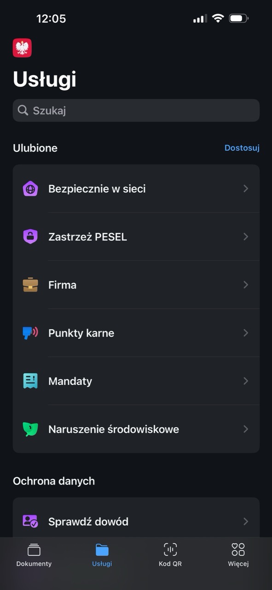Image resolution: width=272 pixels, height=590 pixels.
Task: Open the Mandaty receipt icon
Action: tap(30, 381)
